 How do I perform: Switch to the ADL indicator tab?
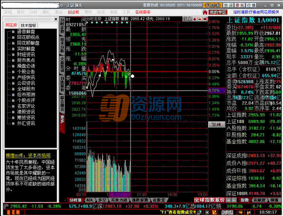tap(89, 200)
